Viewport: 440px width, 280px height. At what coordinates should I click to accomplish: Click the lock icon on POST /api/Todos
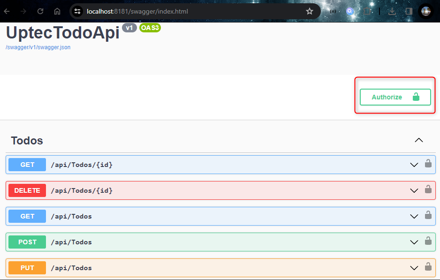tap(428, 241)
